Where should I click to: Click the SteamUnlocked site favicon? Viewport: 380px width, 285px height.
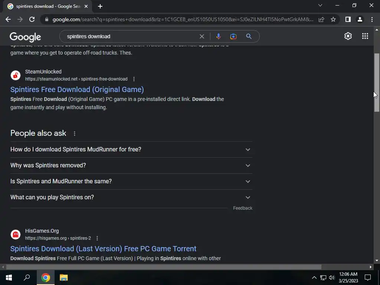coord(16,75)
